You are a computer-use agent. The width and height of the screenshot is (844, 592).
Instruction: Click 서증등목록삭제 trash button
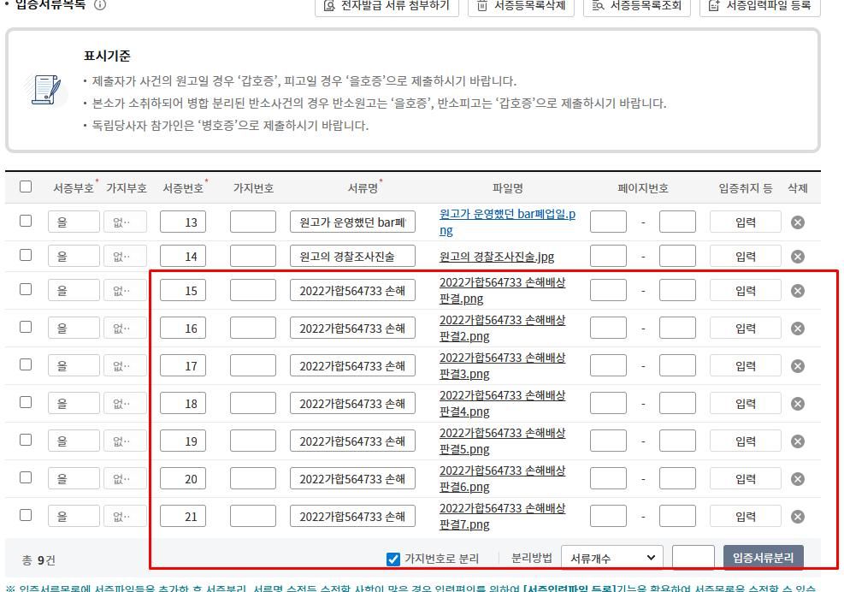coord(521,6)
